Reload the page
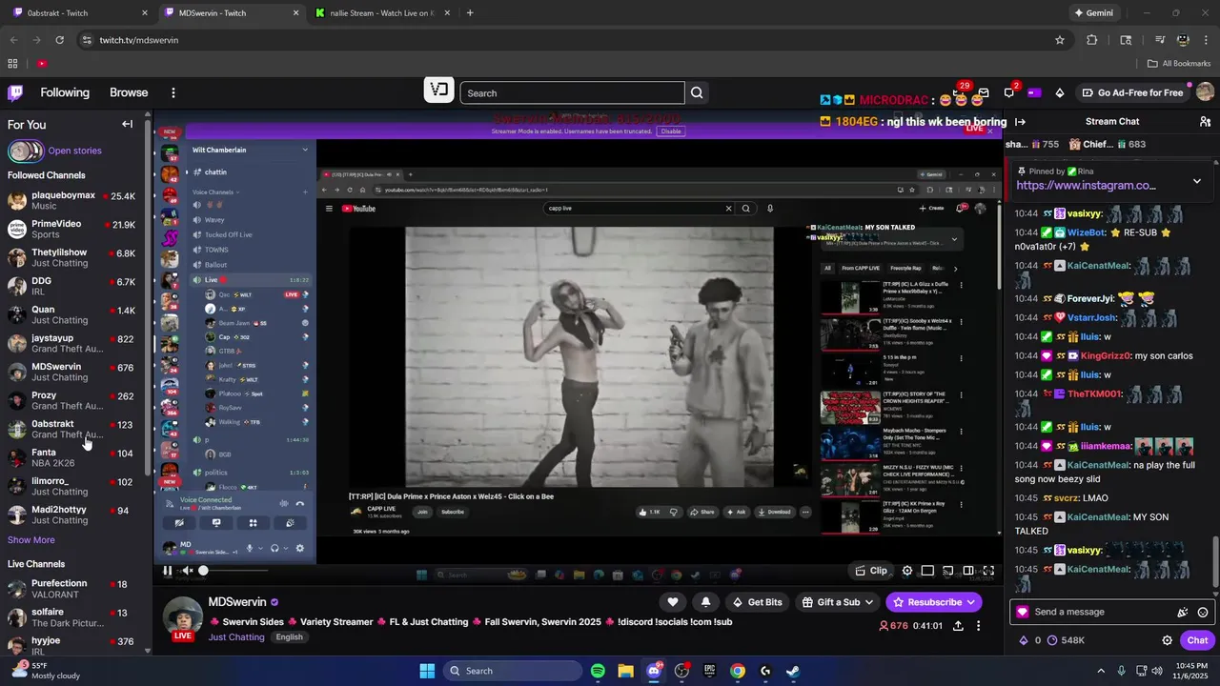This screenshot has height=686, width=1220. (59, 40)
